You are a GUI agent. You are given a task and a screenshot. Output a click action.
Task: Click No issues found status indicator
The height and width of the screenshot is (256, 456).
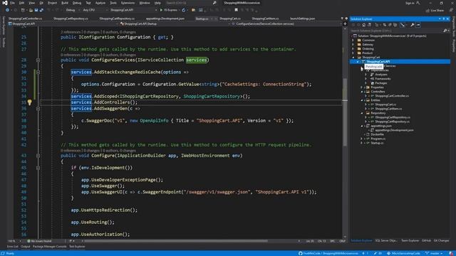[x=39, y=241]
